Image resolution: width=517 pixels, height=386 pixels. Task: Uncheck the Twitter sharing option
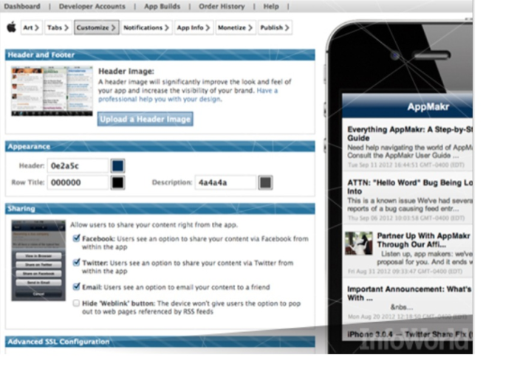77,263
